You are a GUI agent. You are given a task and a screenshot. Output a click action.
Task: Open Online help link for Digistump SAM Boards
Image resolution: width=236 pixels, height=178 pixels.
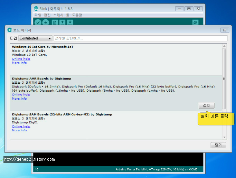coord(21,127)
